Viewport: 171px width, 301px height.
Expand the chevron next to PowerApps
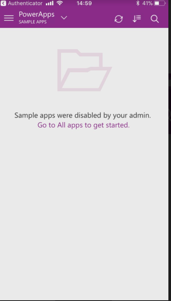[64, 18]
